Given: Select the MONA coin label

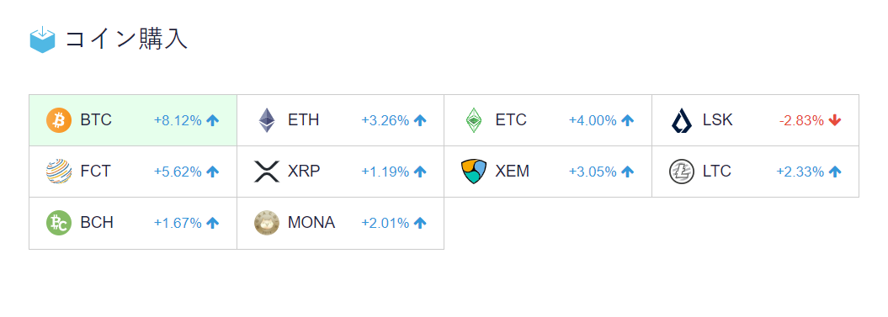Looking at the screenshot, I should 311,223.
